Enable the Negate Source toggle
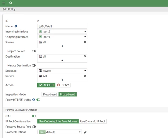 tap(34, 51)
